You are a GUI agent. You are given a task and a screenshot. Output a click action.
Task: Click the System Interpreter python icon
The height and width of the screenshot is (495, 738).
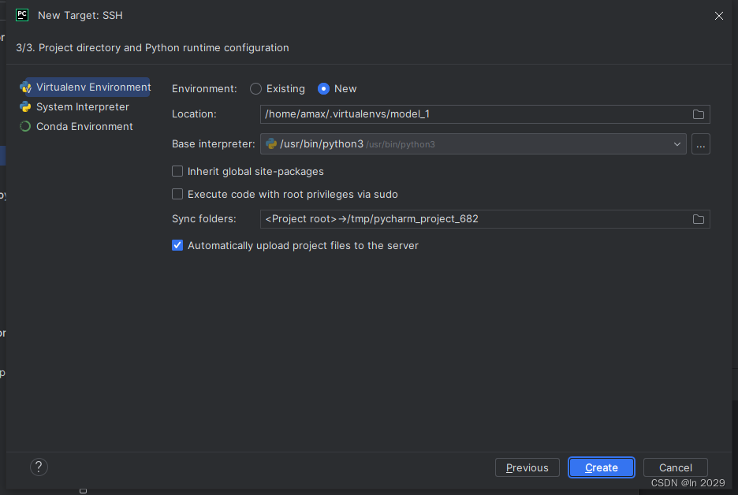point(25,107)
